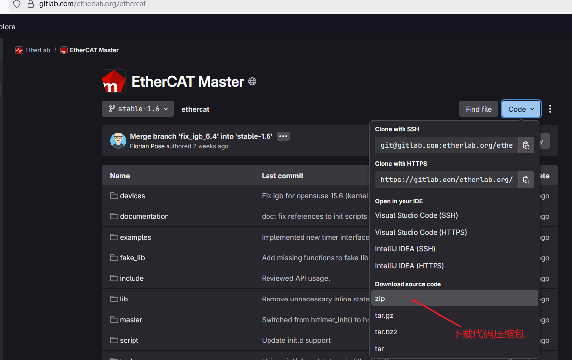572x360 pixels.
Task: Click the HTTPS clone URL field
Action: click(x=446, y=180)
